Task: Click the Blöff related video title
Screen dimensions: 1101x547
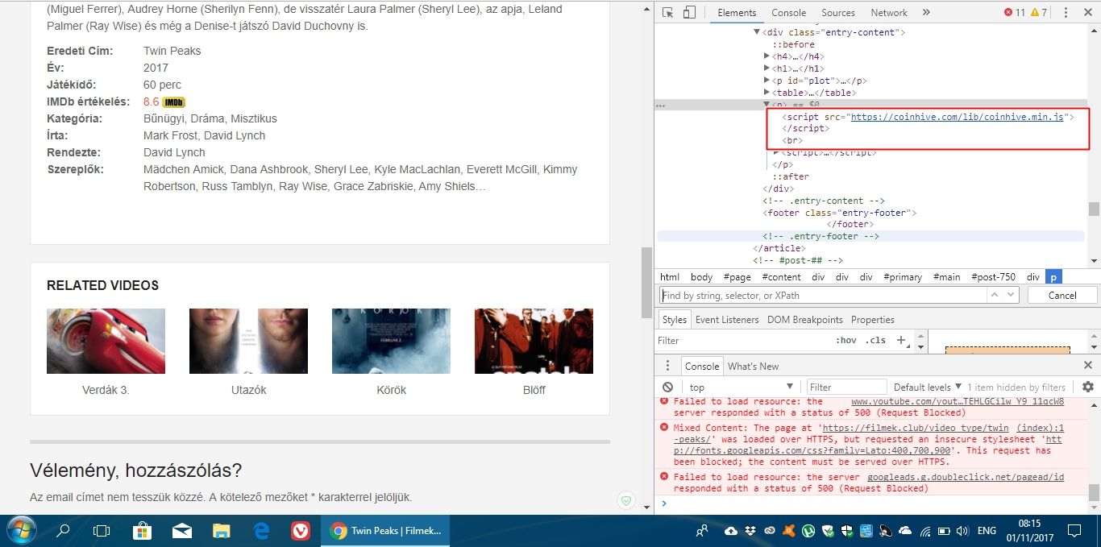Action: pyautogui.click(x=534, y=390)
